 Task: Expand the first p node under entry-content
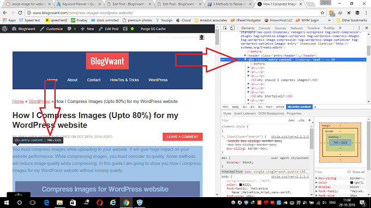click(248, 68)
